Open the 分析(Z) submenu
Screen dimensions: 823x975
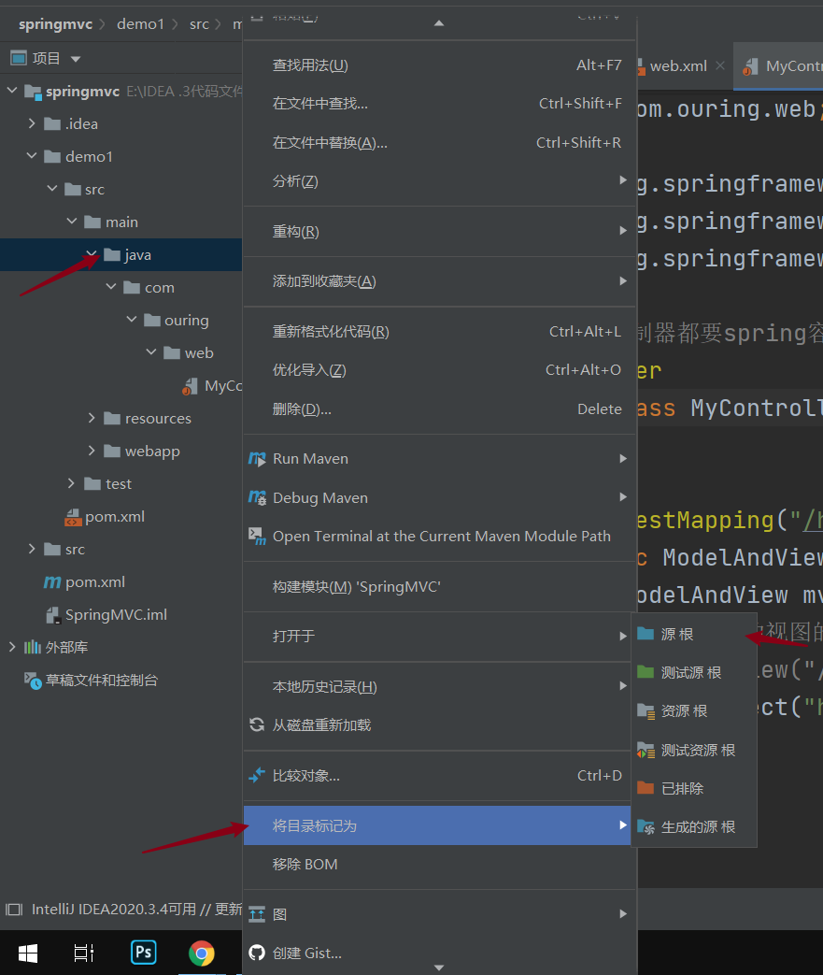439,181
